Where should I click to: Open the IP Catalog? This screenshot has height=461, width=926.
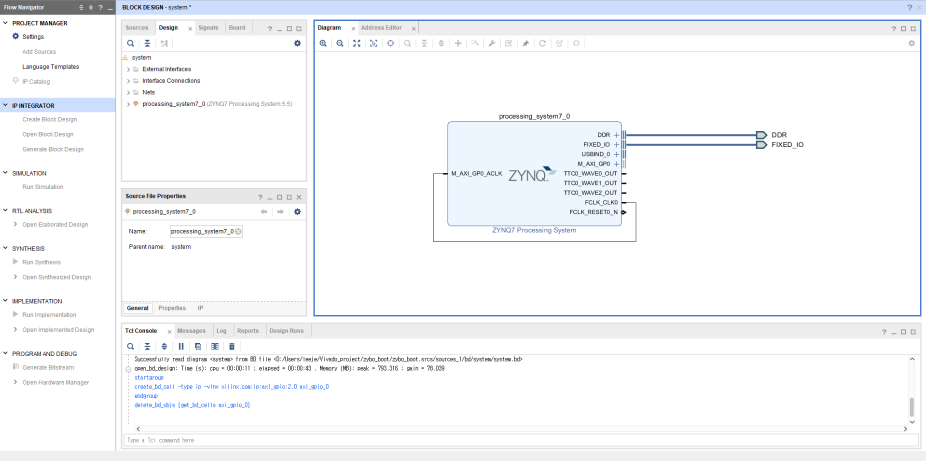[x=36, y=82]
